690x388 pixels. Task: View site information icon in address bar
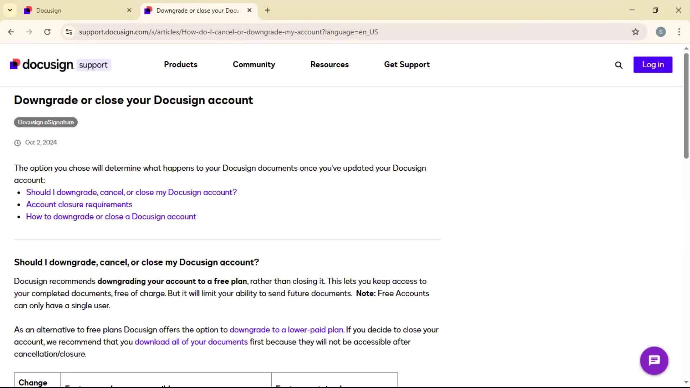click(x=69, y=32)
